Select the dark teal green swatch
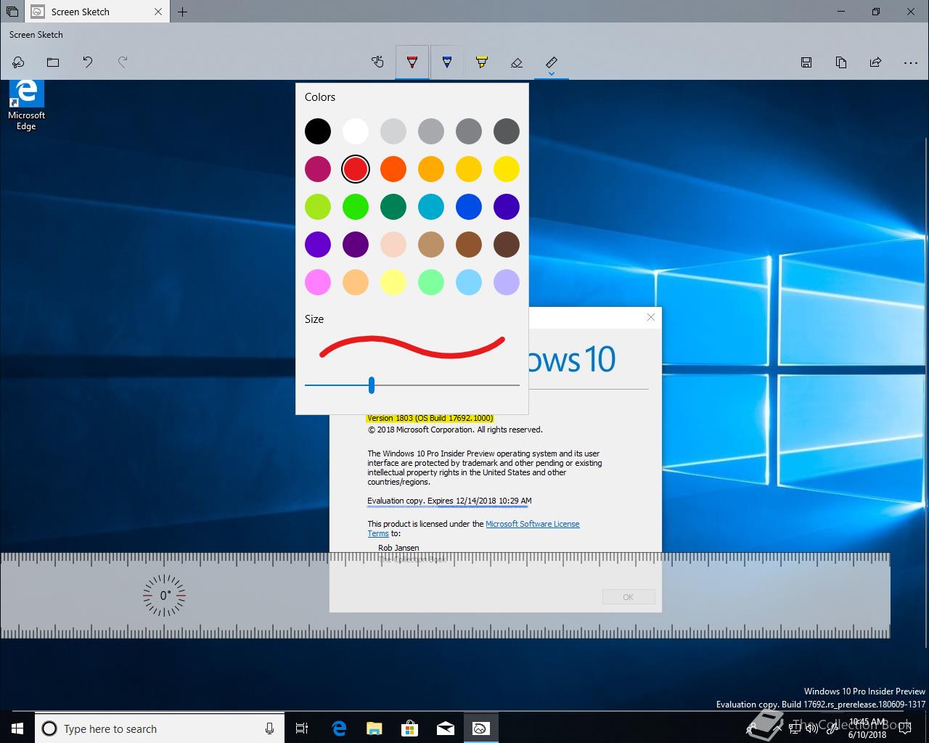The image size is (929, 743). point(393,207)
